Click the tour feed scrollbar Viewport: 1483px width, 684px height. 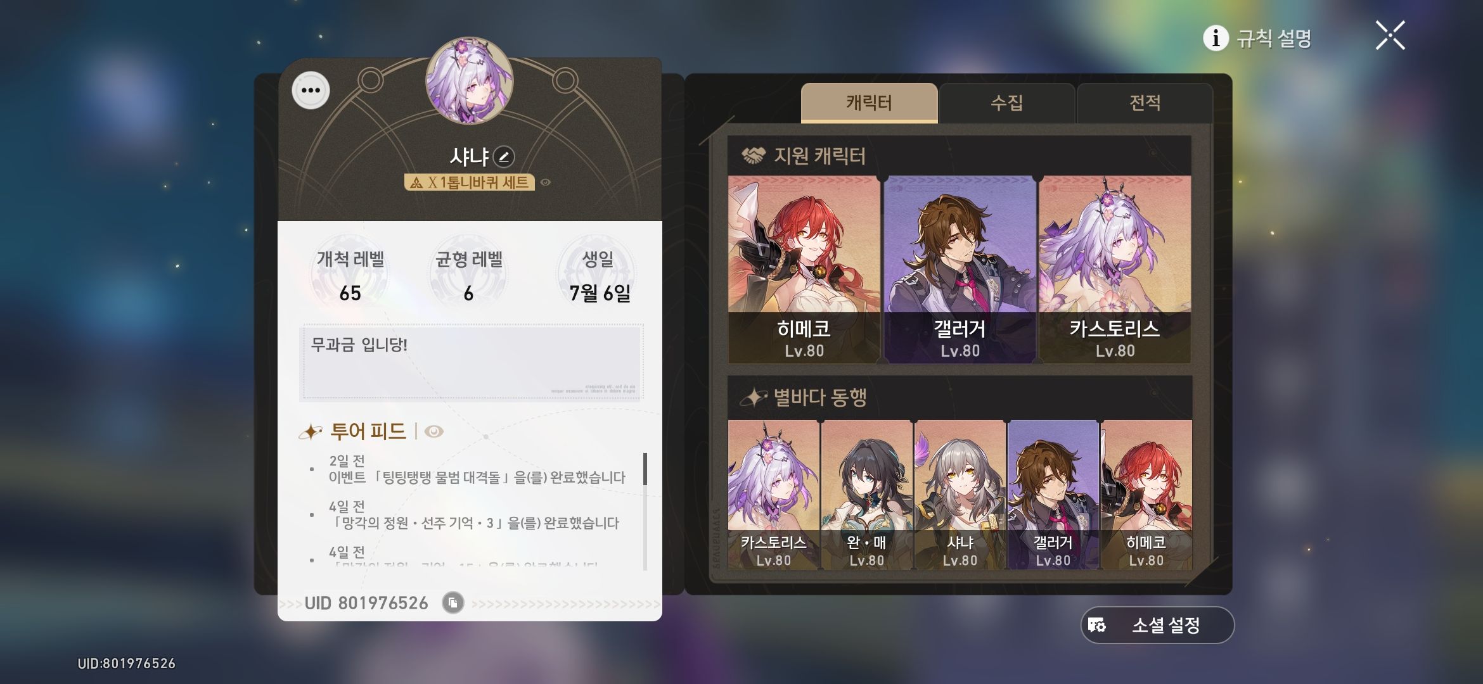tap(645, 511)
